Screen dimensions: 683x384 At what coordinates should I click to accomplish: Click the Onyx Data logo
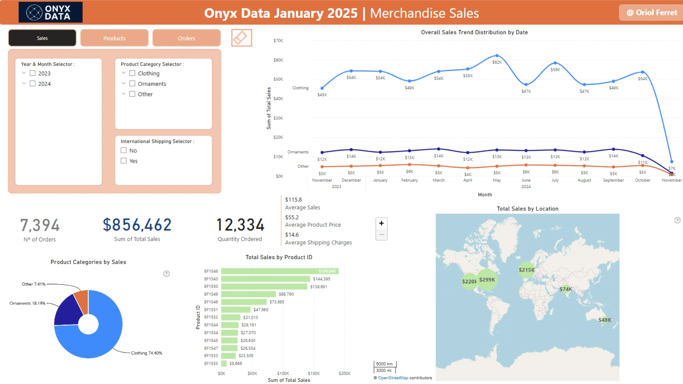51,12
